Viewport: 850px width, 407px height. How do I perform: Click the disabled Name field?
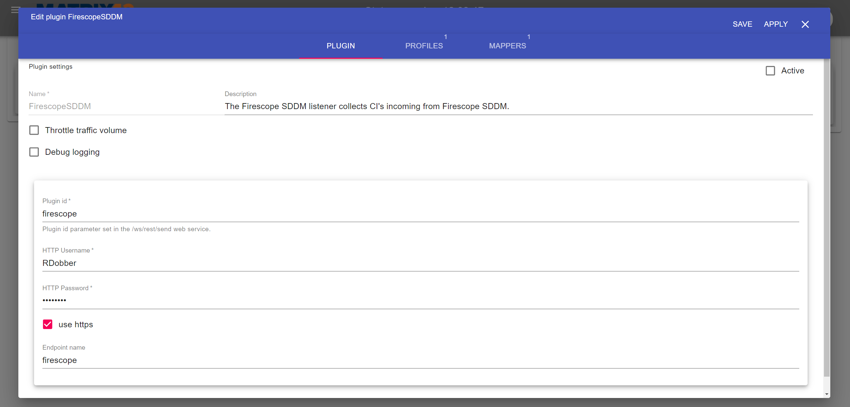[124, 106]
